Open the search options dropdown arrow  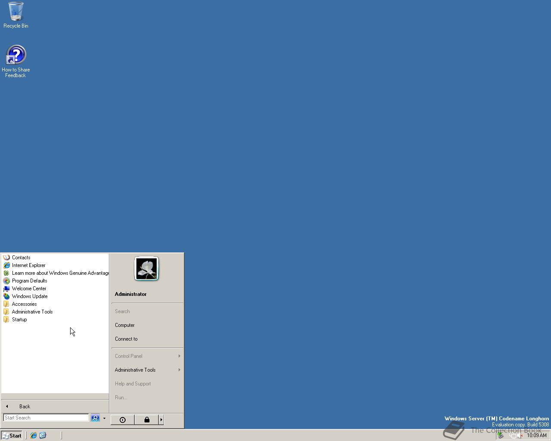104,418
